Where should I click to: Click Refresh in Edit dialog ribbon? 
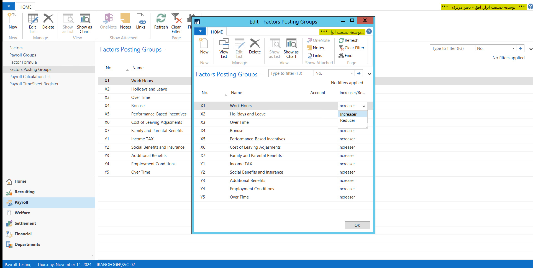click(348, 40)
